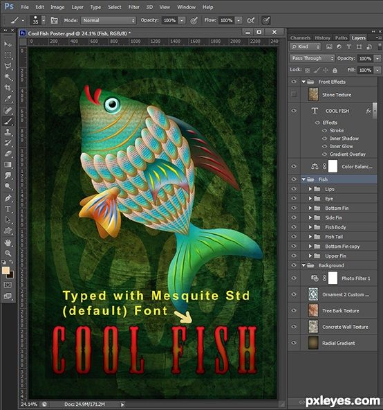Image resolution: width=383 pixels, height=410 pixels.
Task: Click the lock all layer icon
Action: point(335,70)
